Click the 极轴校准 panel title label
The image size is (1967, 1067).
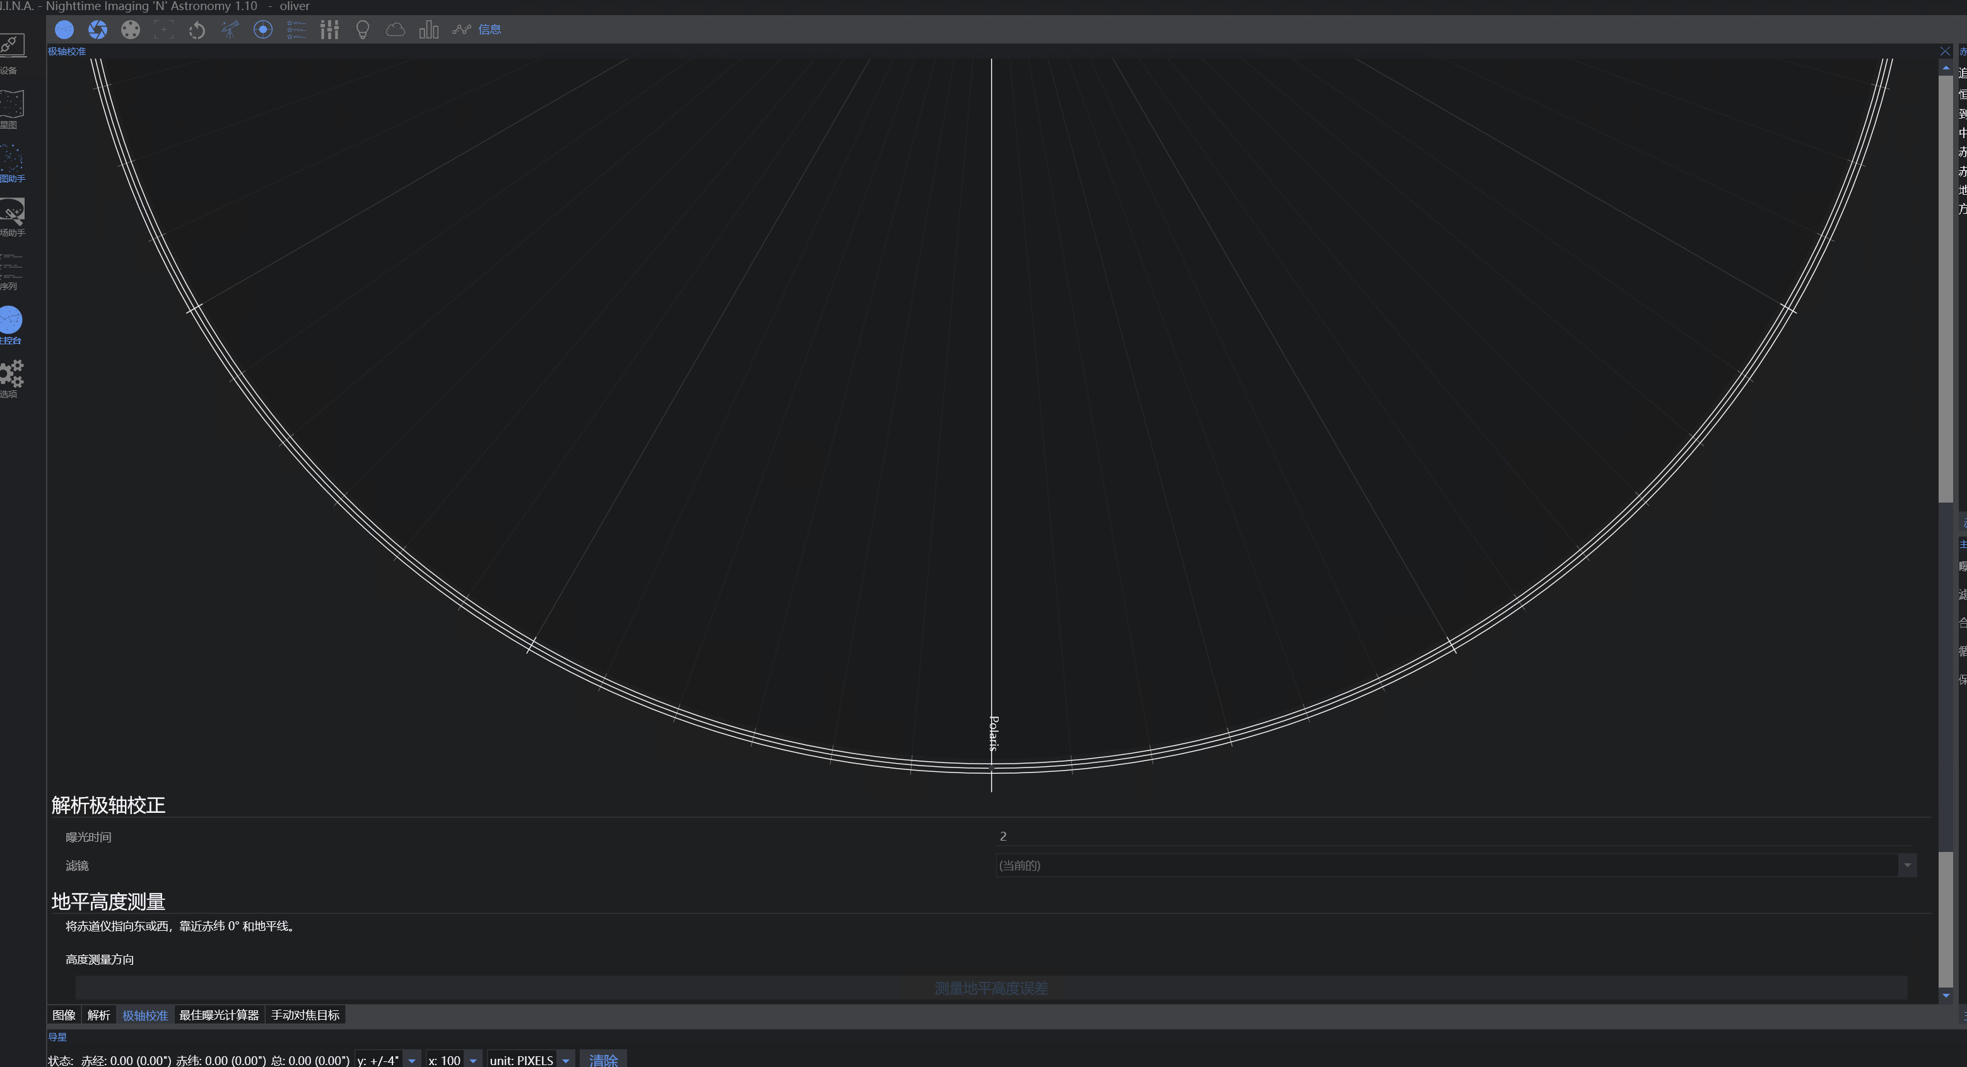(x=66, y=51)
